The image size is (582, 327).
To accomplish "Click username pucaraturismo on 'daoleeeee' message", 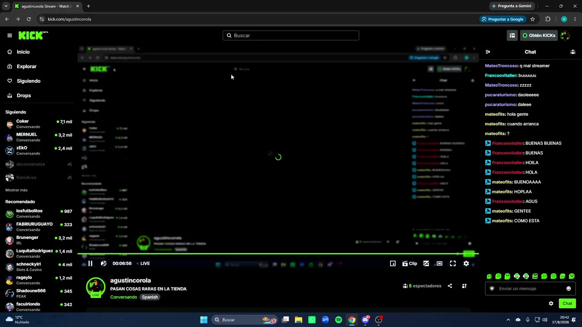I will [500, 95].
